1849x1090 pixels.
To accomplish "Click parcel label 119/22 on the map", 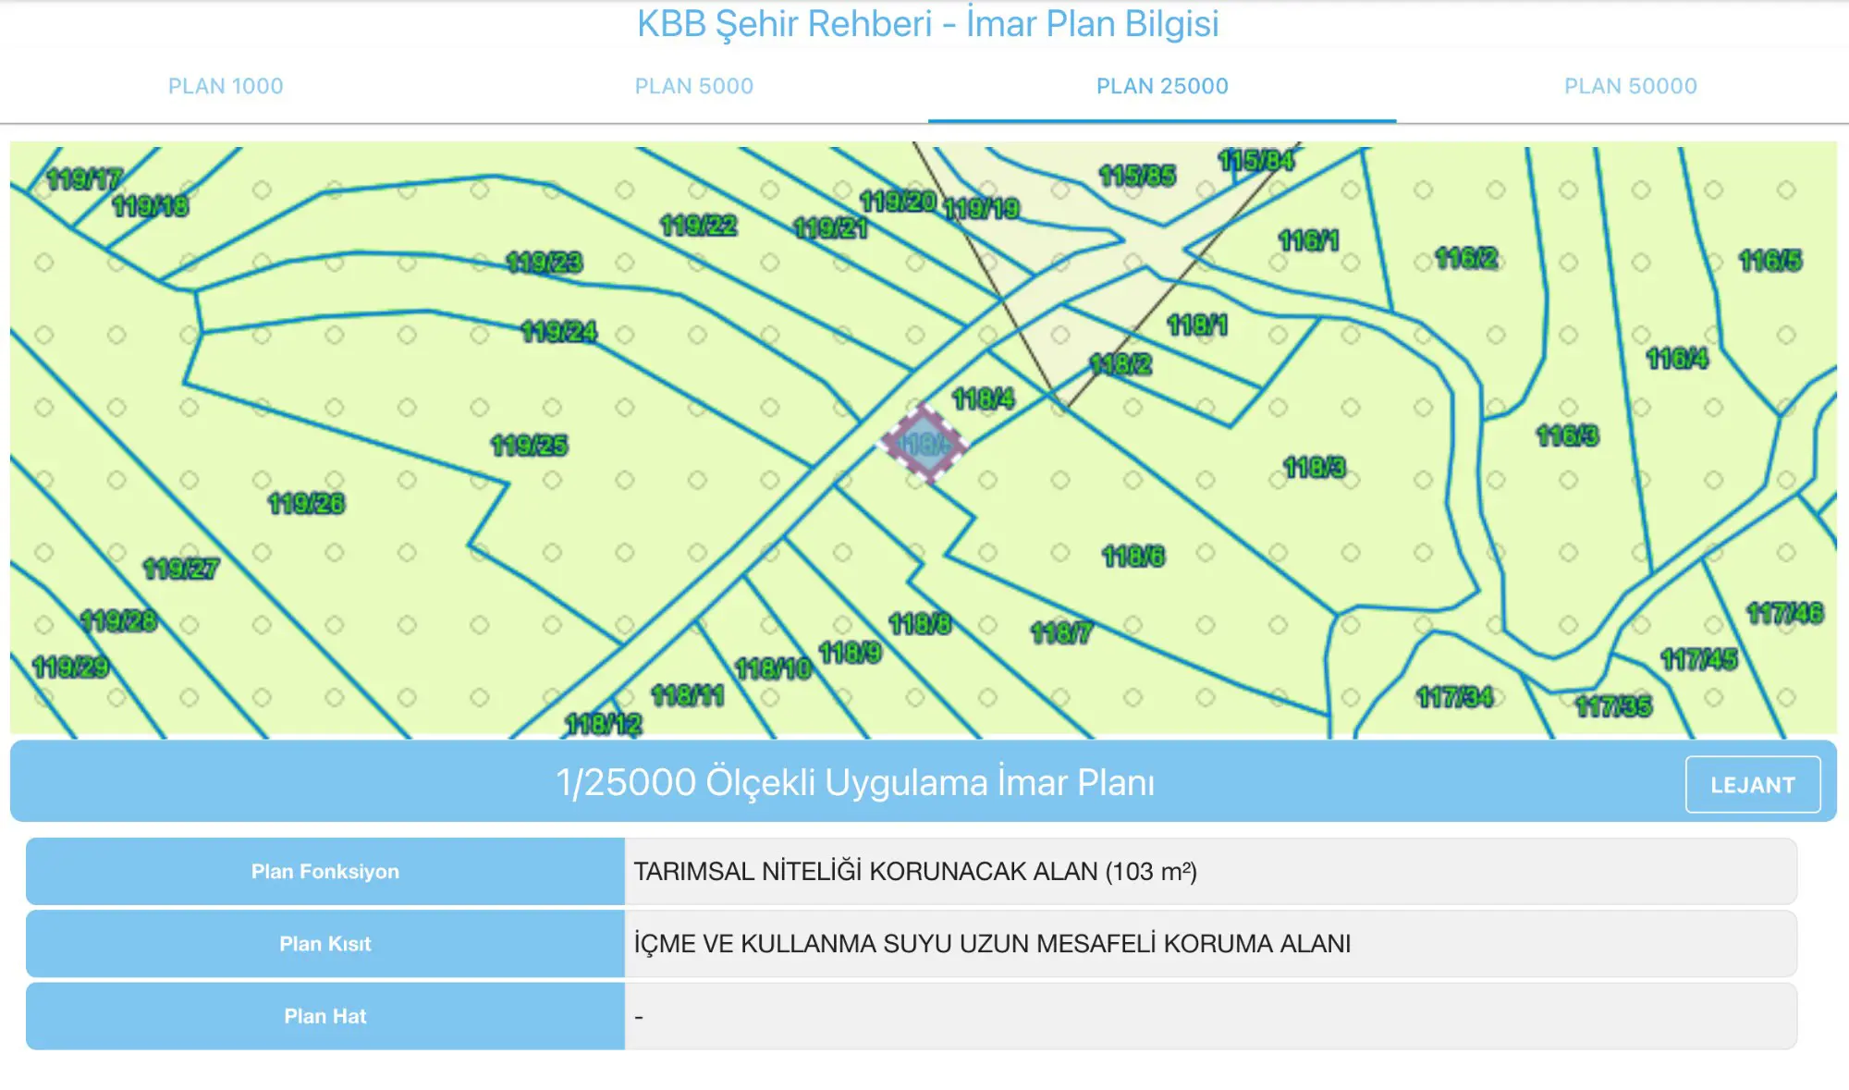I will pyautogui.click(x=699, y=225).
